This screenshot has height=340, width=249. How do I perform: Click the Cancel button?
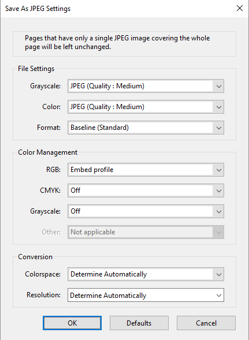coord(206,323)
